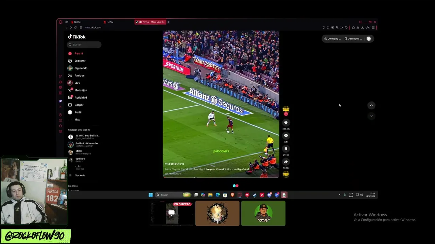Open the Explorar section
This screenshot has height=244, width=435.
(x=77, y=61)
